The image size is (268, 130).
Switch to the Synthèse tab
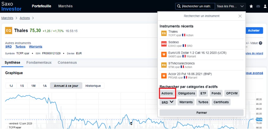click(x=12, y=62)
